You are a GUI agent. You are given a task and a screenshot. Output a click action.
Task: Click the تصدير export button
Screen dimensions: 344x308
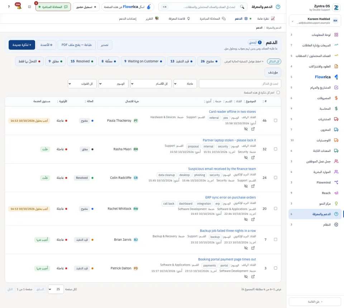(x=105, y=45)
